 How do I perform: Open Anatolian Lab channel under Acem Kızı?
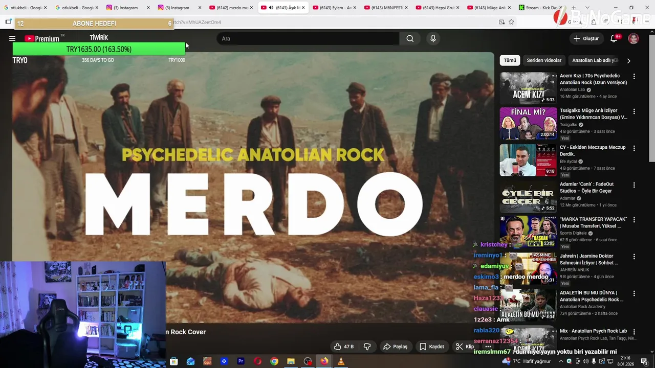[572, 89]
